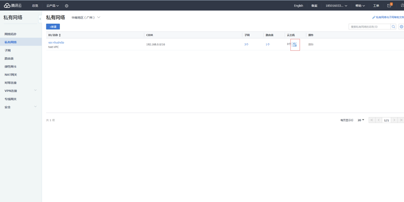Open the vpc-r0uqhs5p network link
The width and height of the screenshot is (404, 202).
(56, 42)
